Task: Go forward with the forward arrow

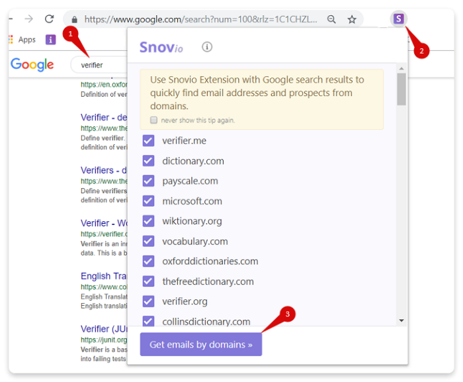Action: tap(29, 19)
